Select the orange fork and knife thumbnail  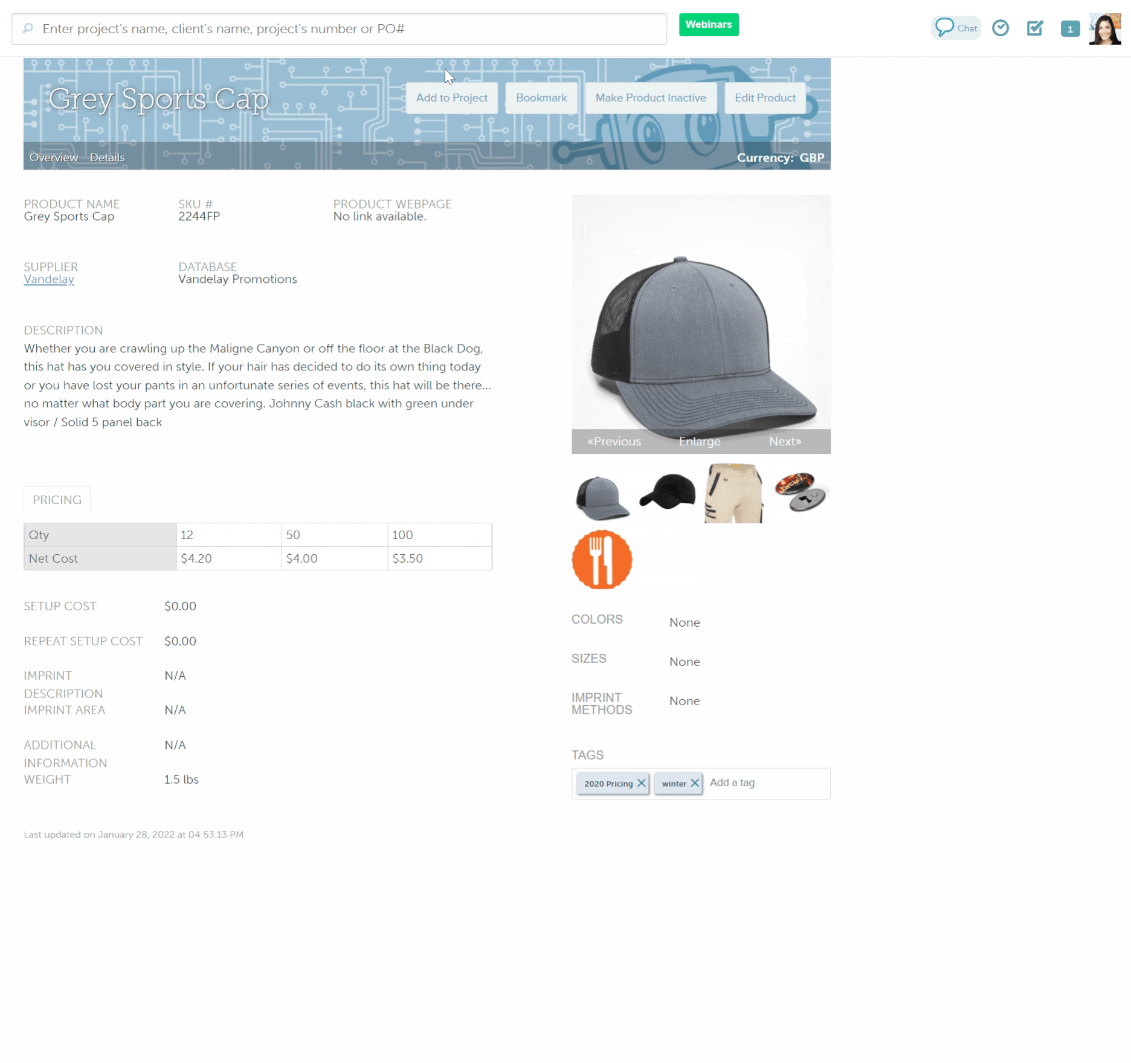(602, 560)
